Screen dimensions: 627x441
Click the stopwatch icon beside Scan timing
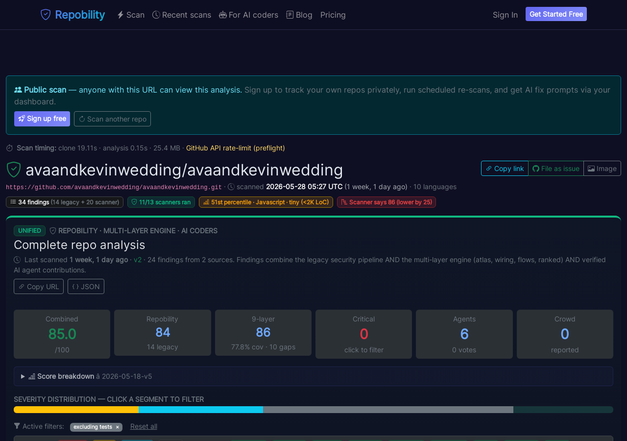click(x=9, y=148)
